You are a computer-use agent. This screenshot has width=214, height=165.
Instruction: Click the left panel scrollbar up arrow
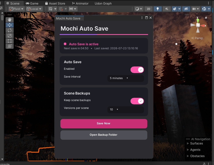2,13
